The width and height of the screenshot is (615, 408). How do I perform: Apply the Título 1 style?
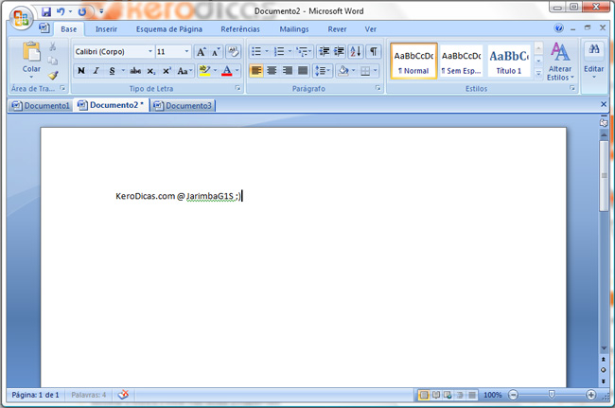click(509, 62)
